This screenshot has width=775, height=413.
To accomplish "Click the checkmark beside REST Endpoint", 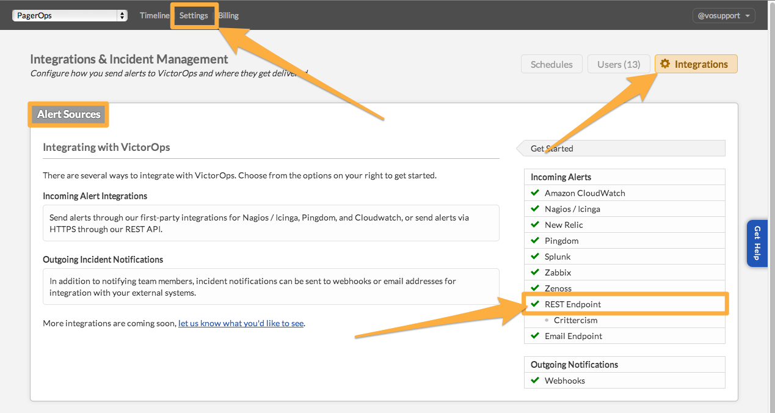I will point(535,304).
